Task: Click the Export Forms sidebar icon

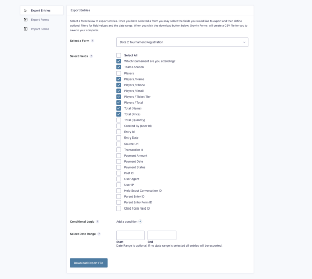Action: (26, 20)
